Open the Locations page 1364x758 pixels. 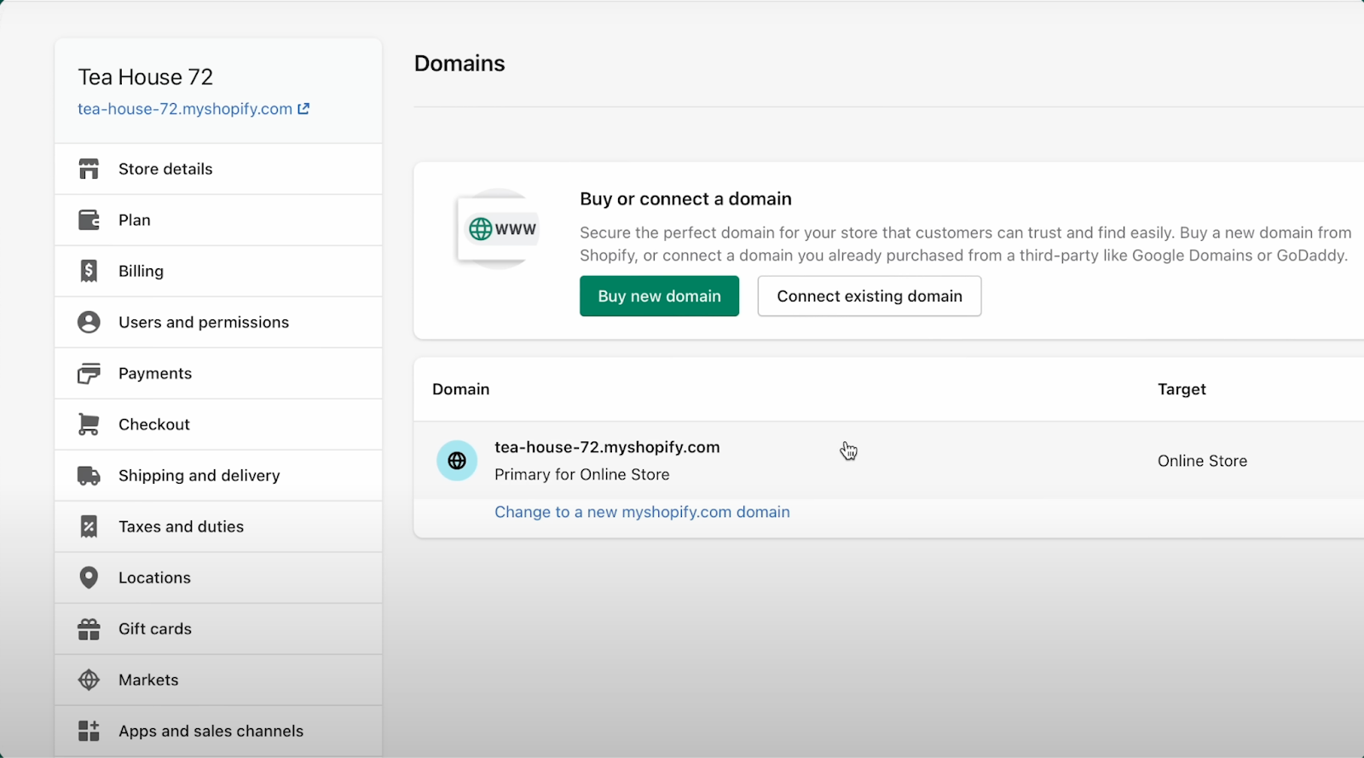coord(218,577)
